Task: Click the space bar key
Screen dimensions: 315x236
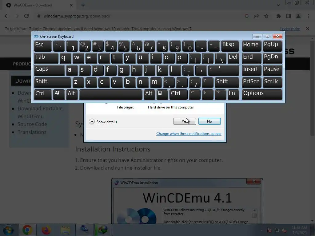Action: [110, 95]
